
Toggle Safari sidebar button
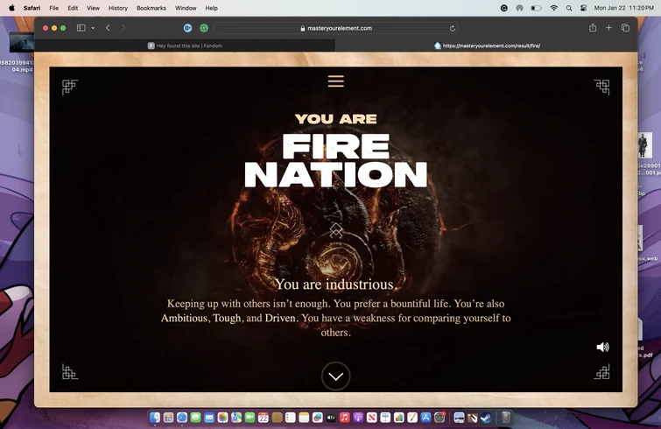(81, 28)
